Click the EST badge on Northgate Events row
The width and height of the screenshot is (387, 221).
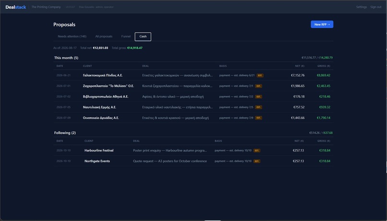pos(257,161)
